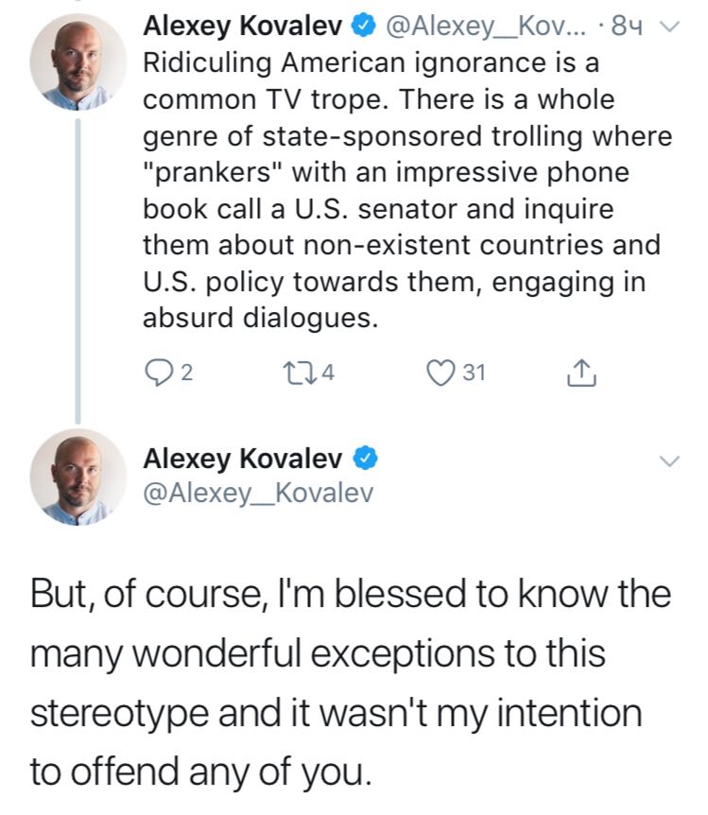Click verified badge beside top Alexey Kovalev name
The width and height of the screenshot is (708, 815).
(x=364, y=26)
